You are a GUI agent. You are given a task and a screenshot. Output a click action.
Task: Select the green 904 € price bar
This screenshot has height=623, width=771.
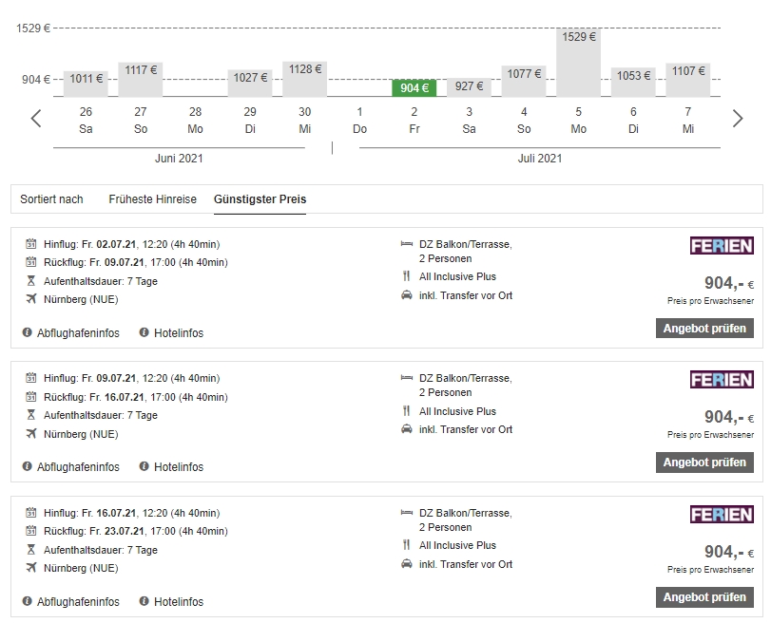[414, 88]
